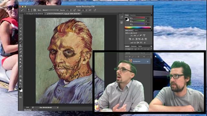Toggle pressure control for opacity
Screen dimensions: 207x116
click(x=74, y=10)
